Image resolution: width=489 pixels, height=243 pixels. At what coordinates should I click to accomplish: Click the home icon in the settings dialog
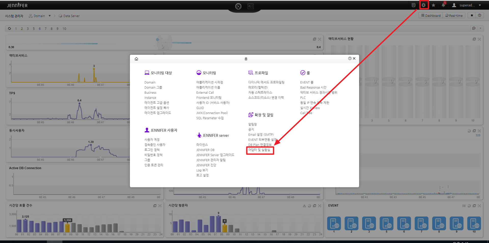pos(136,59)
